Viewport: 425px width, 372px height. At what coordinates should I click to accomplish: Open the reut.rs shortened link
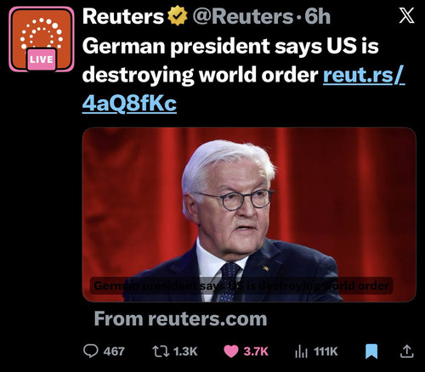[364, 75]
